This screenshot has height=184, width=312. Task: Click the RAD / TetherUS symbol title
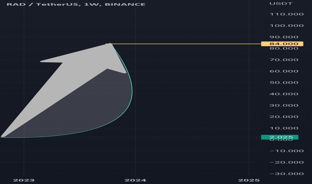click(x=76, y=4)
